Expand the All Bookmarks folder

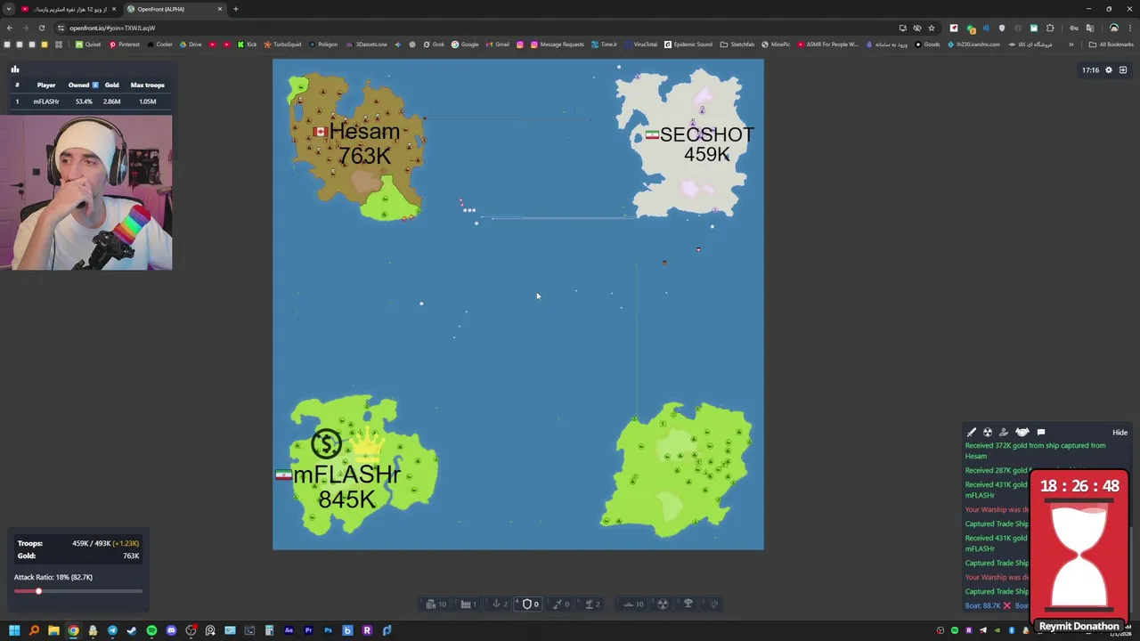(1111, 45)
